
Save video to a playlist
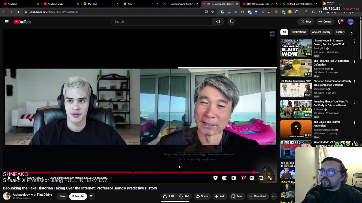[237, 196]
